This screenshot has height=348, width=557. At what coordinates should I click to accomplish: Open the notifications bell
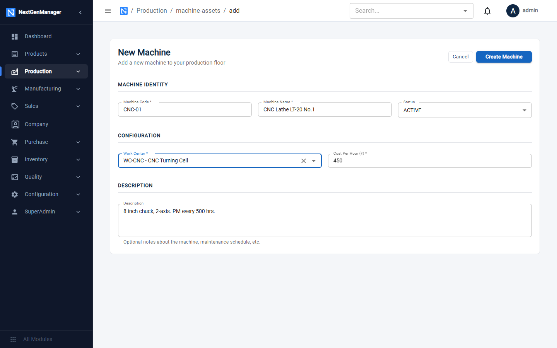pos(487,11)
